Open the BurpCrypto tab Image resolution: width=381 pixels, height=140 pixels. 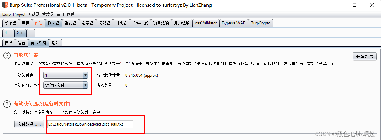click(x=261, y=23)
